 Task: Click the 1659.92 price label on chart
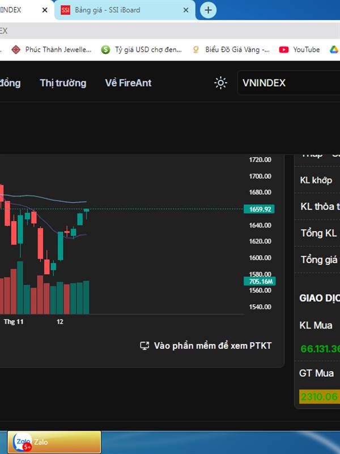[261, 209]
